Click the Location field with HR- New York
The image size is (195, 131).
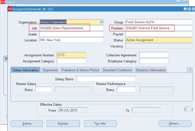tap(71, 40)
